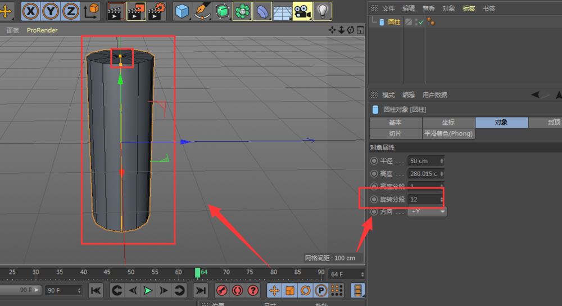Toggle the 半径 keyframe circle
Screen dimensions: 562x306
pyautogui.click(x=374, y=161)
